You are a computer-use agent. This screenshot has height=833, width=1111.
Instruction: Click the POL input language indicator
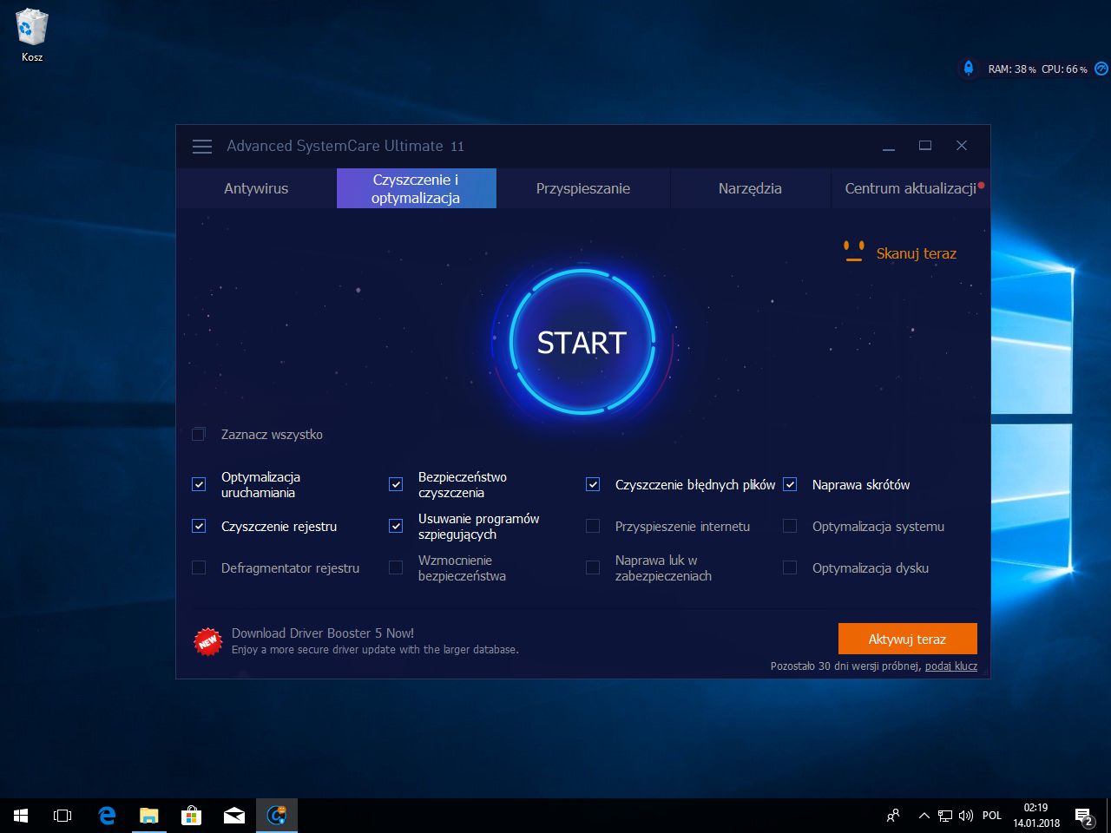[992, 816]
